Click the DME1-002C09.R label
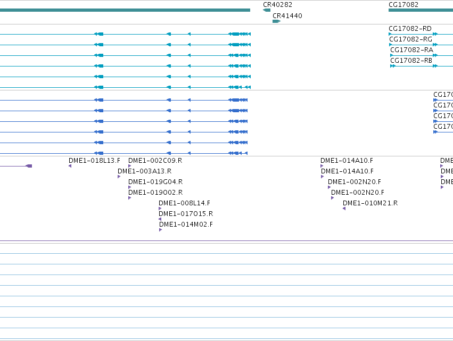This screenshot has height=341, width=453. click(x=155, y=161)
